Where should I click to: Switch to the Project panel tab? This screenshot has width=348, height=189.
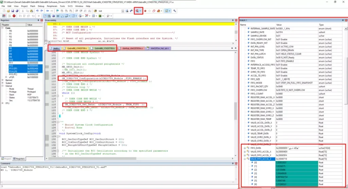pos(6,159)
